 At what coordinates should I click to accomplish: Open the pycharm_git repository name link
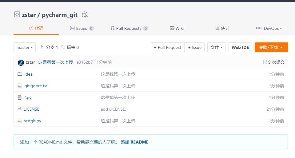(x=60, y=15)
